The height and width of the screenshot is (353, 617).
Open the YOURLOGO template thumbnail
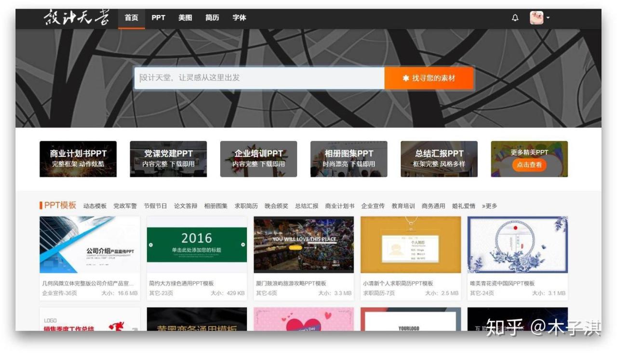tap(411, 319)
